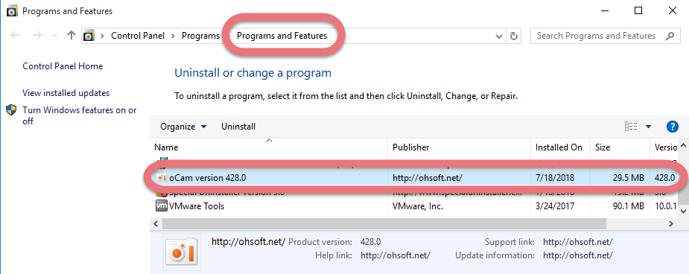This screenshot has height=274, width=689.
Task: Click the Search Programs and Features field
Action: [x=597, y=36]
